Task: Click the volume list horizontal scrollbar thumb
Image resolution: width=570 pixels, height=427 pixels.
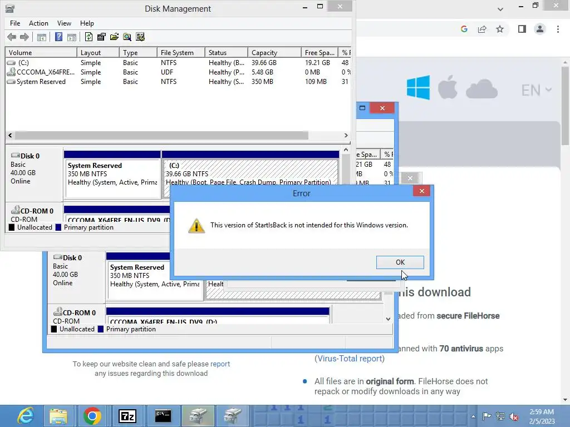Action: coord(161,136)
